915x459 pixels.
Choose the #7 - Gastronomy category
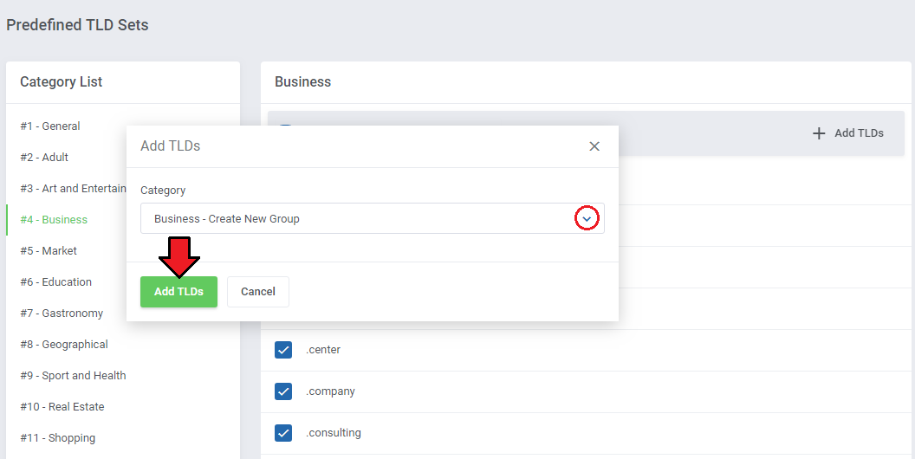(x=62, y=314)
